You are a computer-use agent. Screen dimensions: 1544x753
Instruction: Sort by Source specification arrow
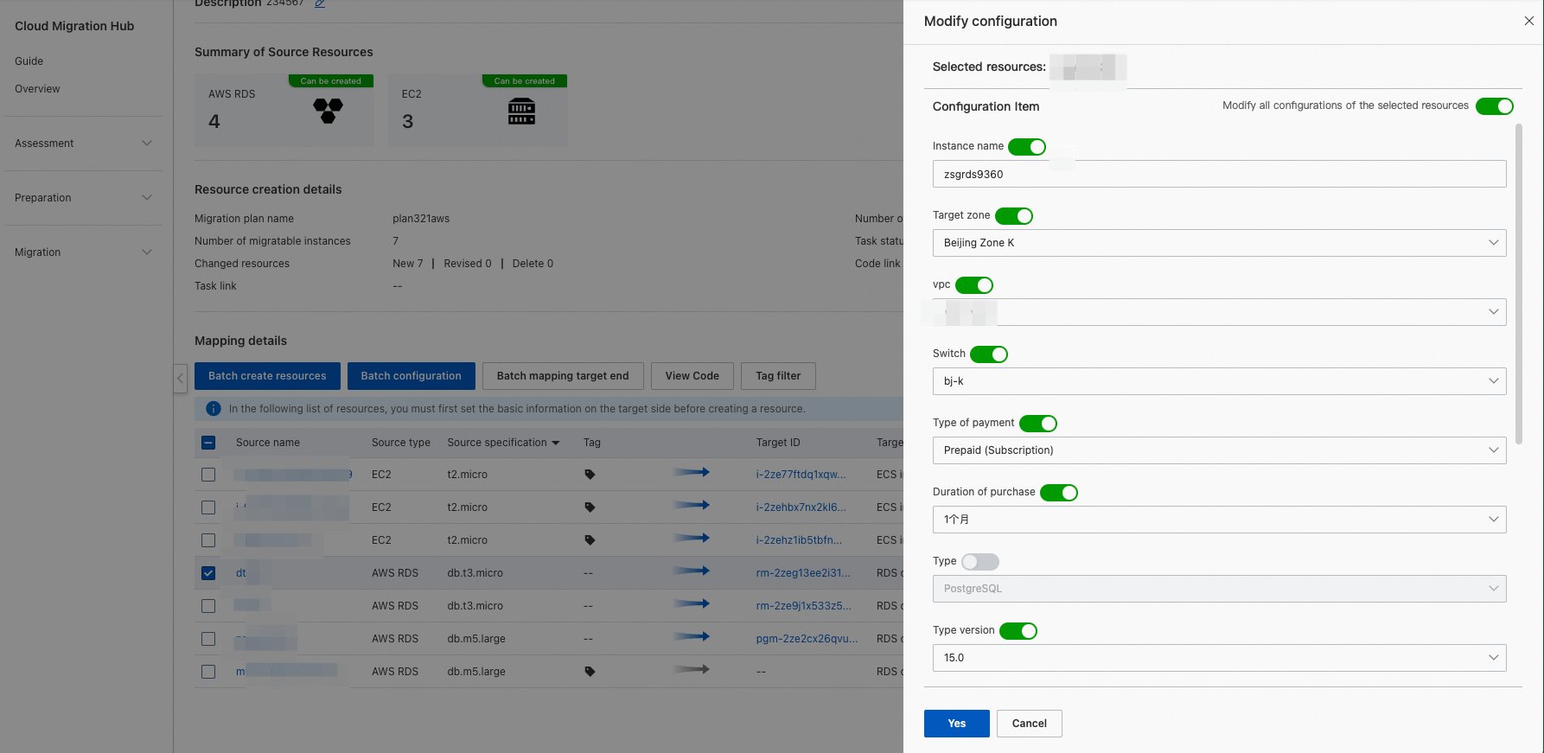tap(556, 443)
